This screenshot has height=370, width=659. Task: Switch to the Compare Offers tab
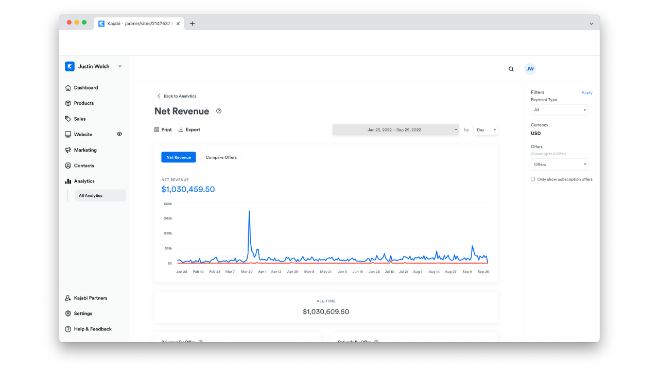pyautogui.click(x=221, y=157)
